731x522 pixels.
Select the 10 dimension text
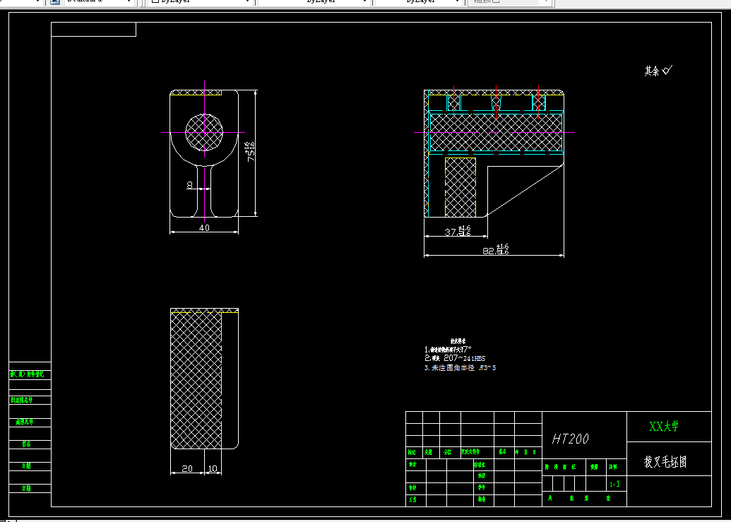[213, 468]
